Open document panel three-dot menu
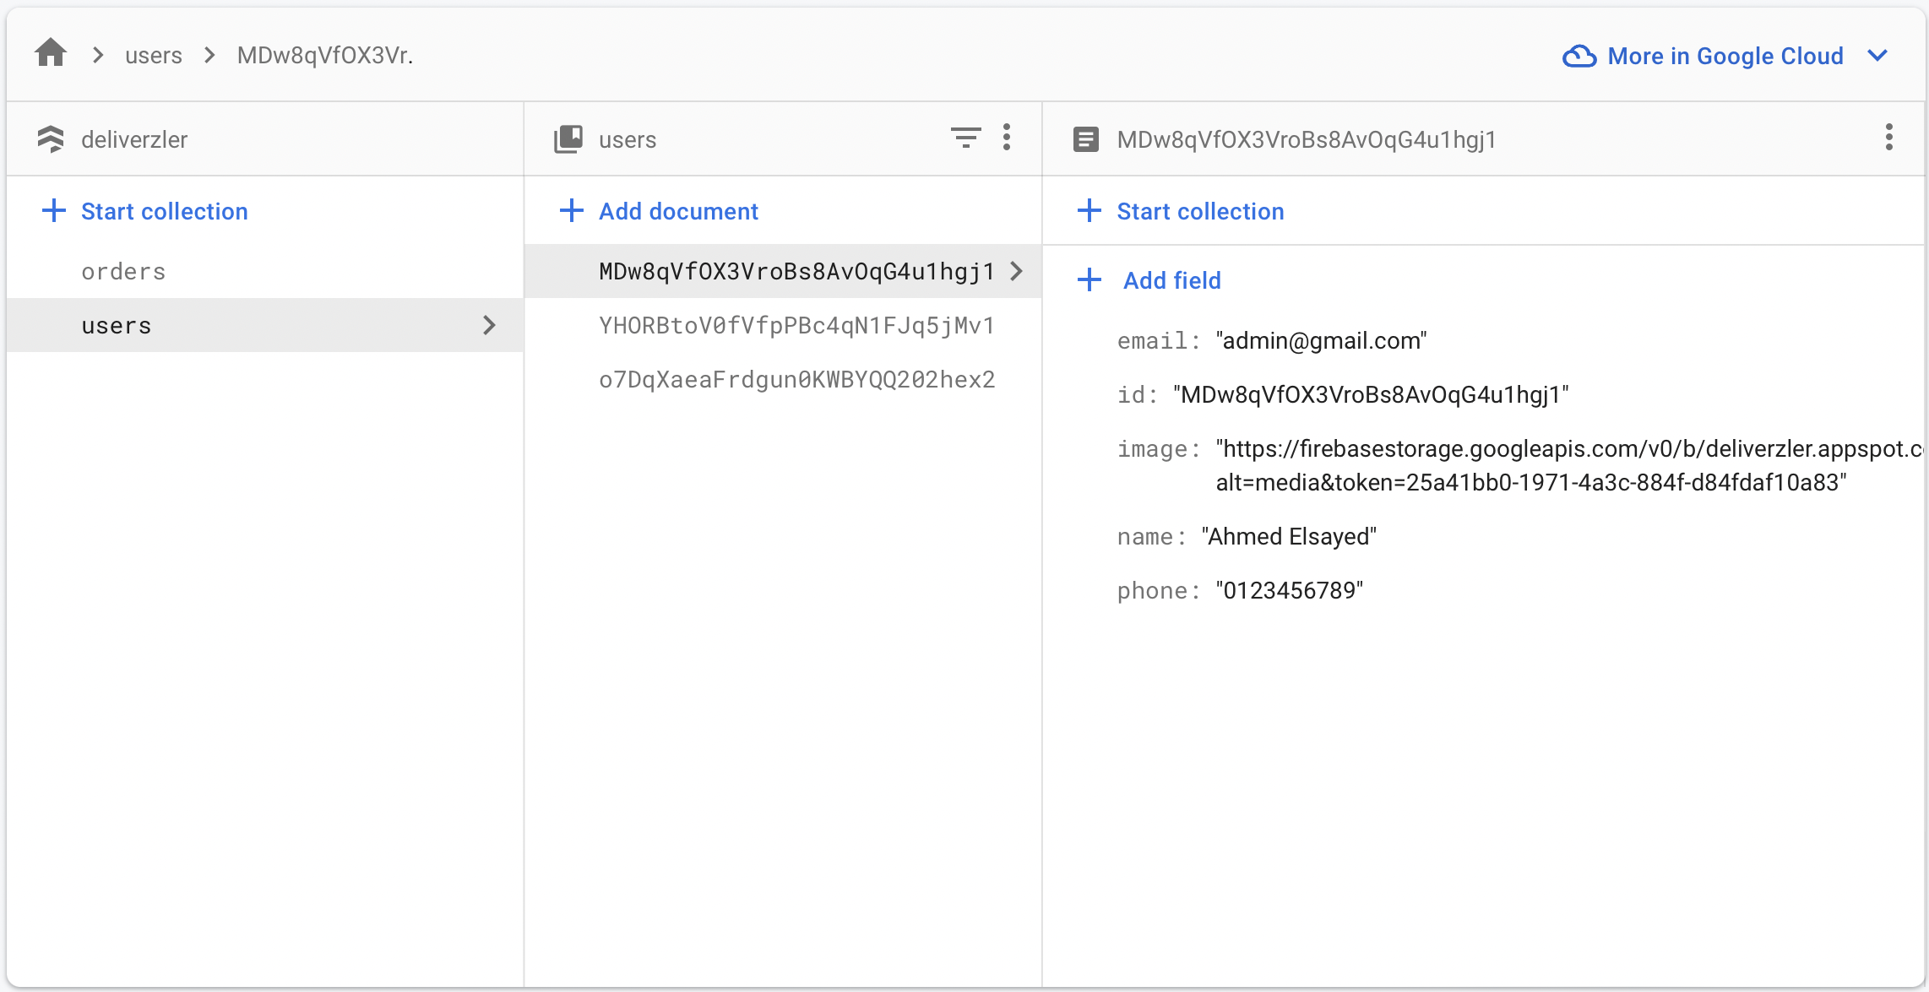 (1888, 138)
